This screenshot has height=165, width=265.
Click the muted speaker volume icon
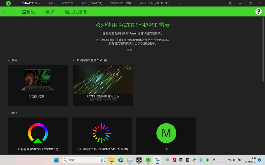[x=234, y=160]
